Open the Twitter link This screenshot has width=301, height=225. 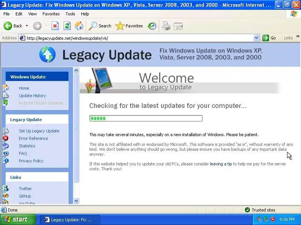25,189
